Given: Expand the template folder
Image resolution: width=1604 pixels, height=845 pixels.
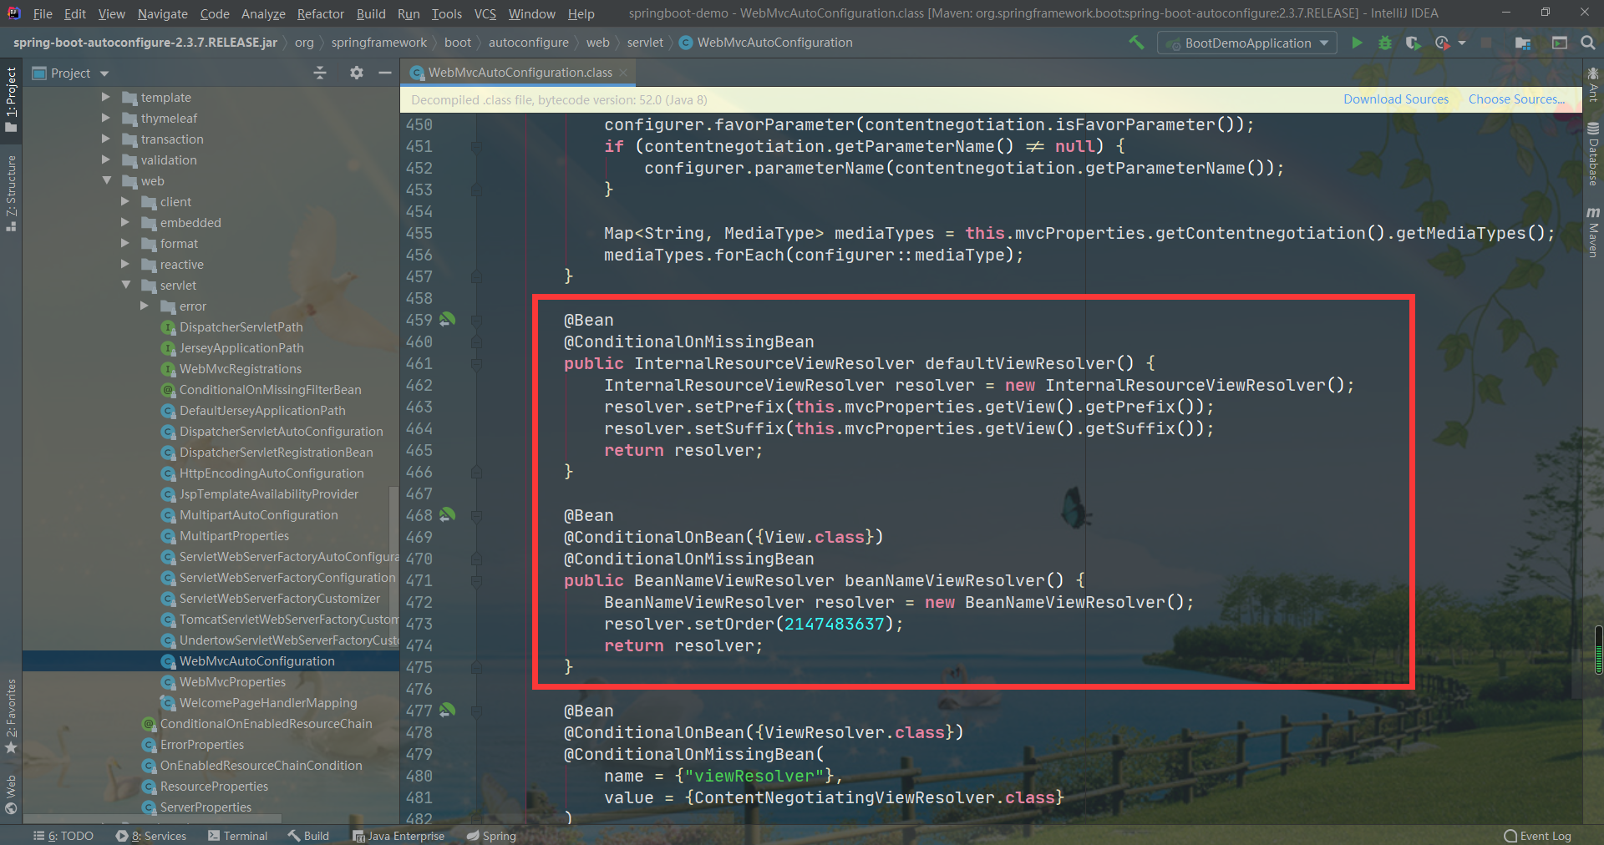Looking at the screenshot, I should [106, 97].
